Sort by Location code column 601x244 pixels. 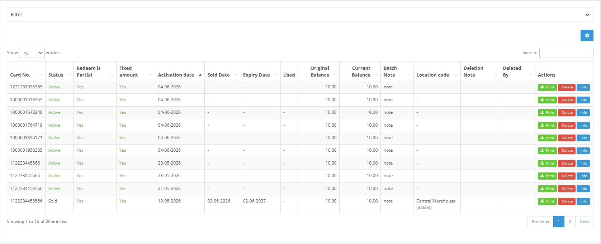[x=437, y=72]
